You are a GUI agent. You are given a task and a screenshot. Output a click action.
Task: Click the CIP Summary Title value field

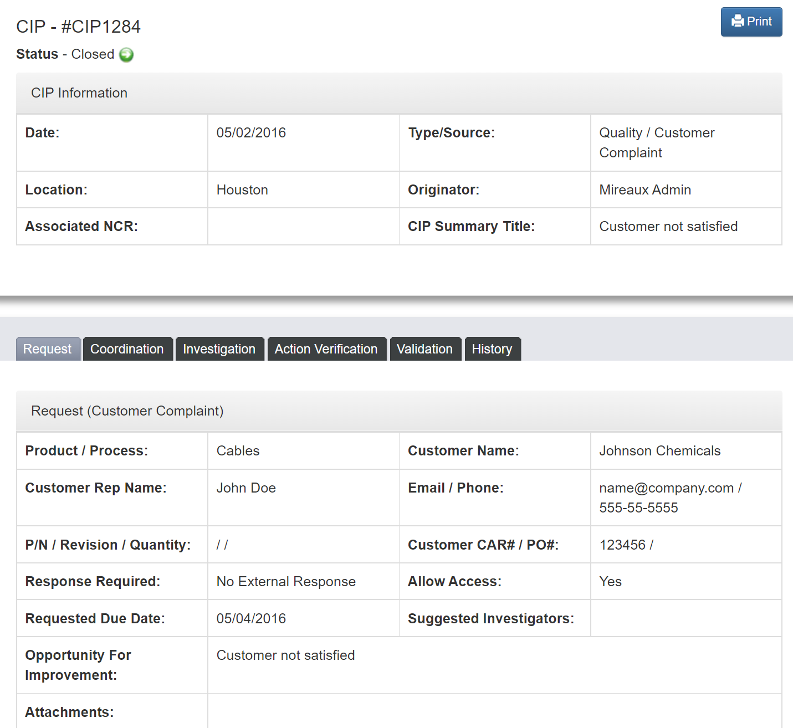pos(668,226)
